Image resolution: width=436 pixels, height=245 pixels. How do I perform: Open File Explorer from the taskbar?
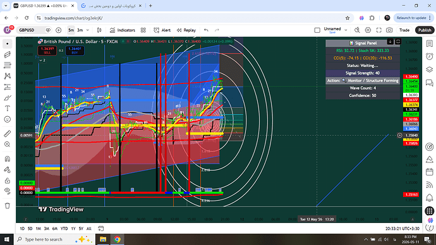coord(103,239)
